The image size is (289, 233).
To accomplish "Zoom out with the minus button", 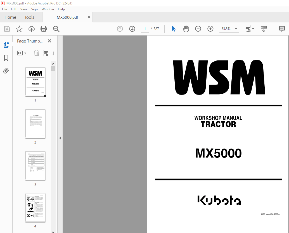I will [x=198, y=29].
